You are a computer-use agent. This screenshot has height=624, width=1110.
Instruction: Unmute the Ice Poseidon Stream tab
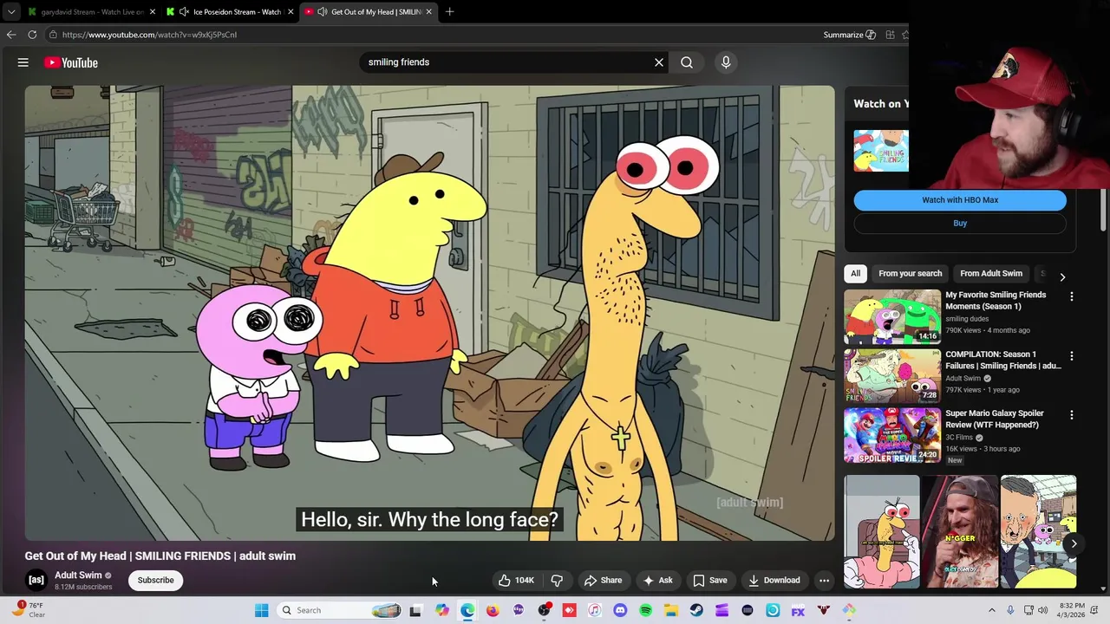click(184, 12)
